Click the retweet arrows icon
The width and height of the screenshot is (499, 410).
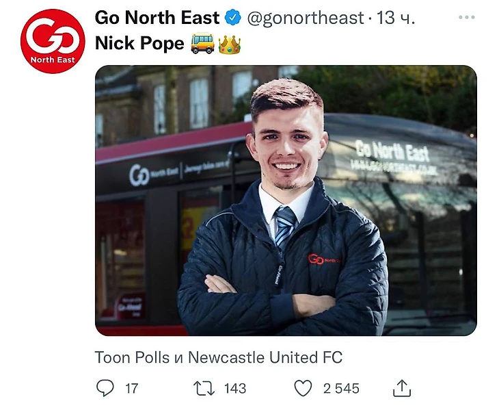tap(204, 389)
